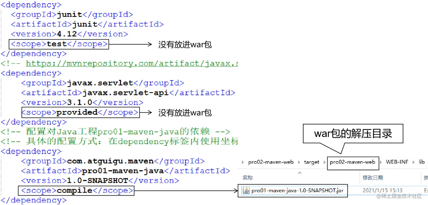The width and height of the screenshot is (428, 205).
Task: Expand the chevron right after target breadcrumb
Action: point(324,162)
